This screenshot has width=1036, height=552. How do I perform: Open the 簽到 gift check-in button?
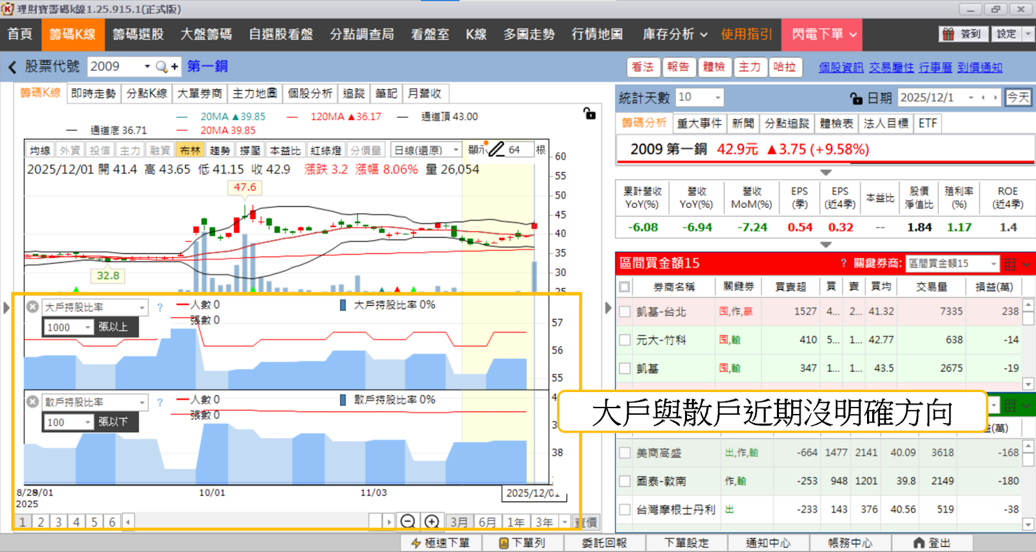pos(962,34)
